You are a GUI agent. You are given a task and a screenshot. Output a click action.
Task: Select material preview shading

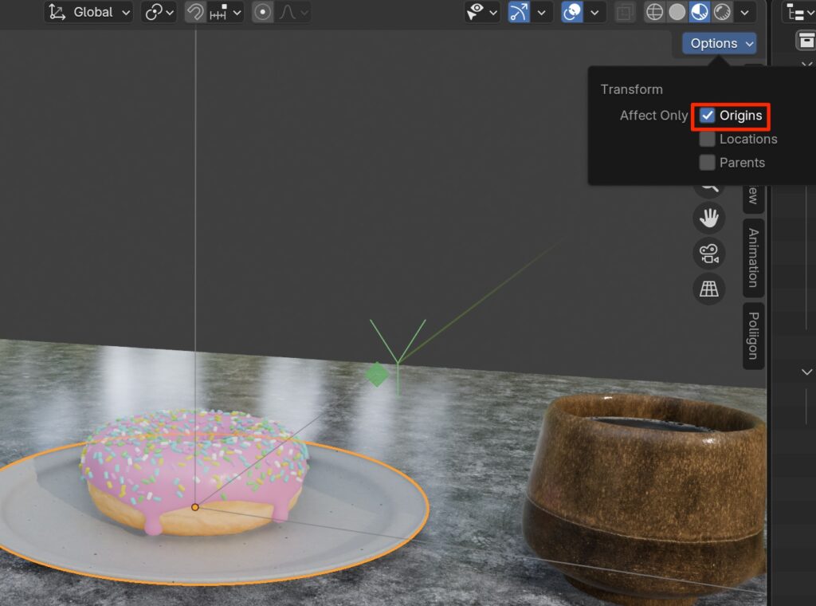click(x=699, y=13)
